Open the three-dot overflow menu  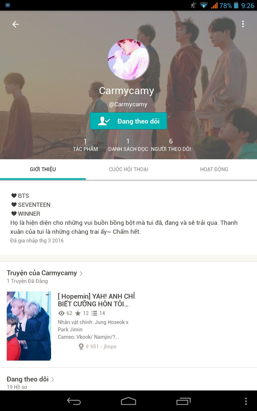243,24
